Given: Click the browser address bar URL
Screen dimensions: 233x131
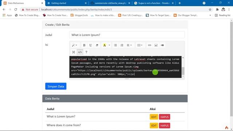Looking at the screenshot, I should tap(76, 9).
